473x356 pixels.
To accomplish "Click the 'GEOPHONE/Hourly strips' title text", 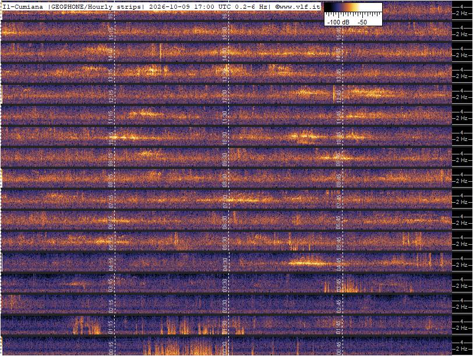I will pos(96,7).
